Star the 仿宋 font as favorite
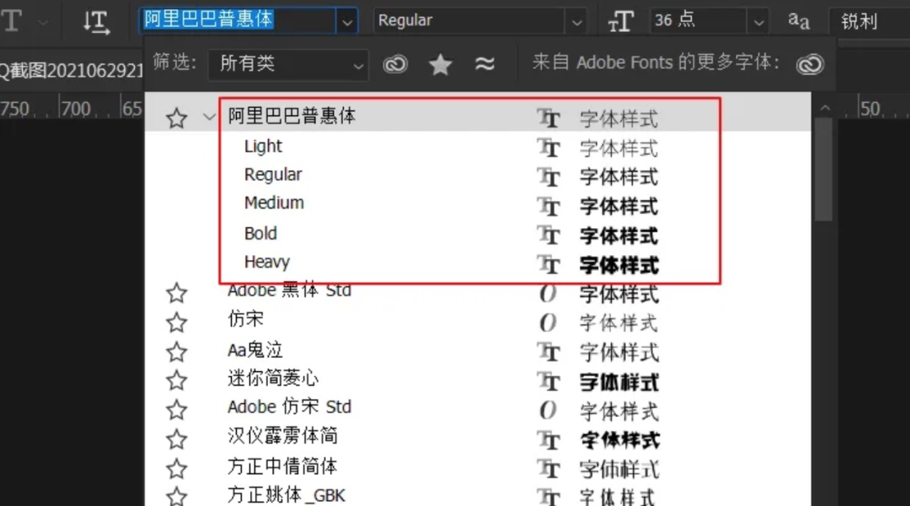910x506 pixels. 177,322
